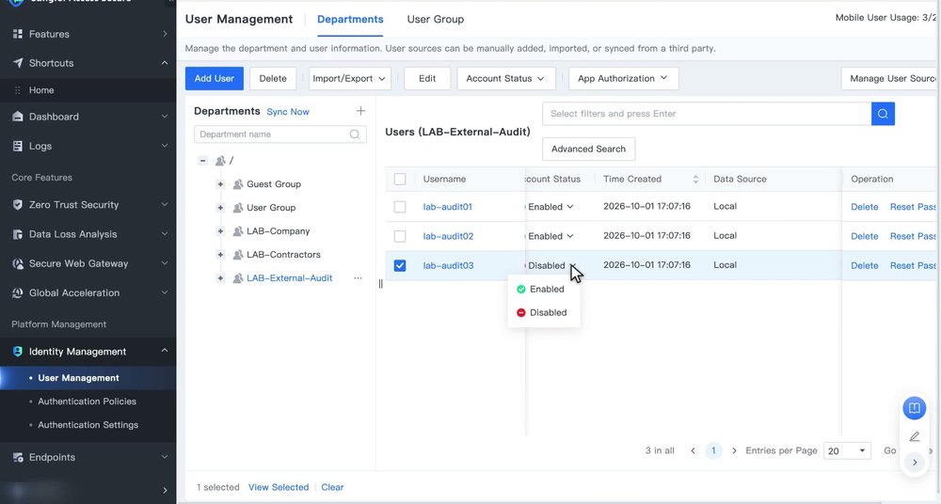Viewport: 941px width, 504px height.
Task: Open the LAB-External-Audit more options ellipsis
Action: click(x=358, y=277)
